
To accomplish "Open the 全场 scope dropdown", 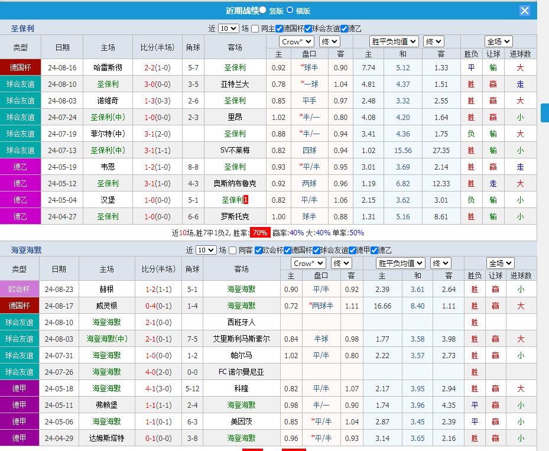I will [x=498, y=41].
